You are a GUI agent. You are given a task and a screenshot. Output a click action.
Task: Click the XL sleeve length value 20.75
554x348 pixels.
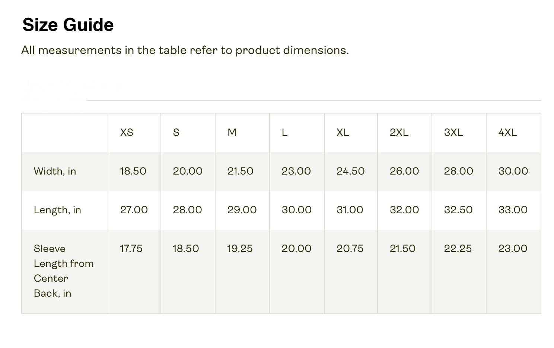point(350,249)
